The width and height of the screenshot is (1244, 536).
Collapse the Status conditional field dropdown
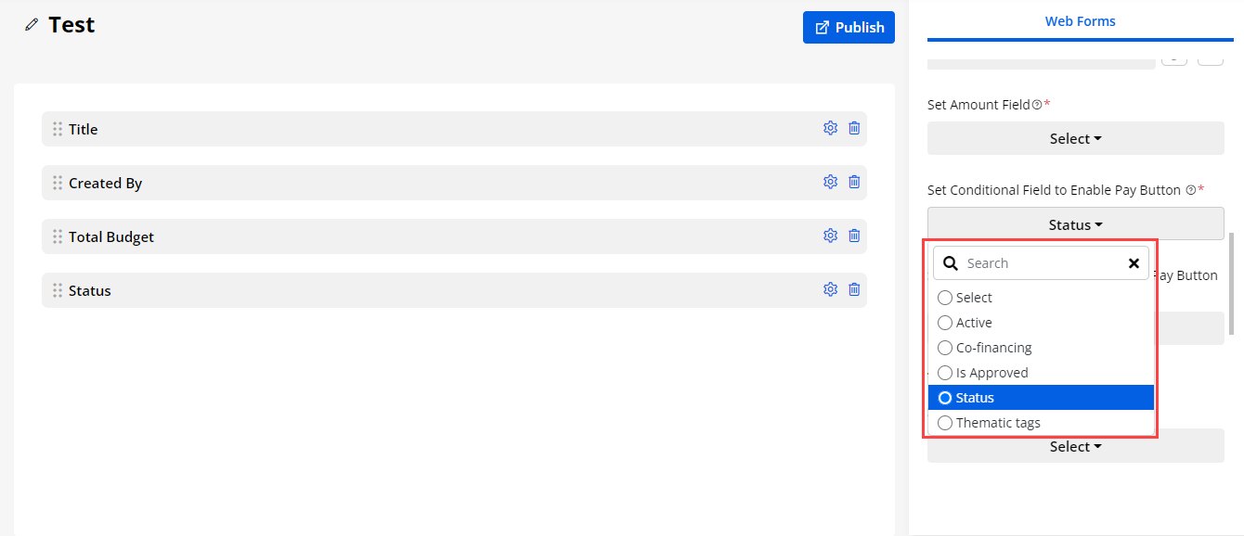pyautogui.click(x=1075, y=224)
